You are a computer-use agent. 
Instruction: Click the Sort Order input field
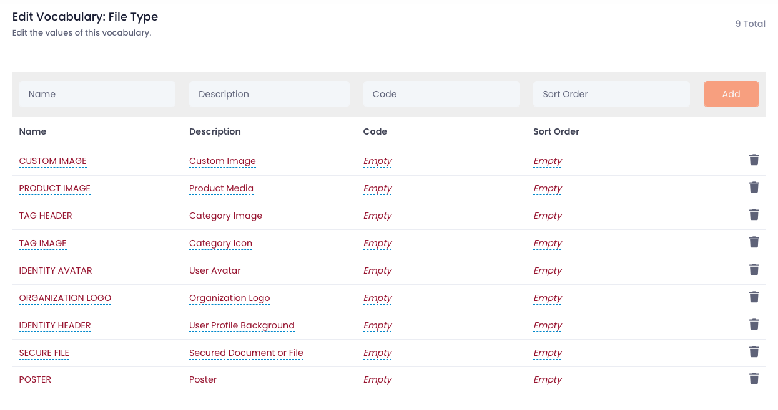click(611, 94)
